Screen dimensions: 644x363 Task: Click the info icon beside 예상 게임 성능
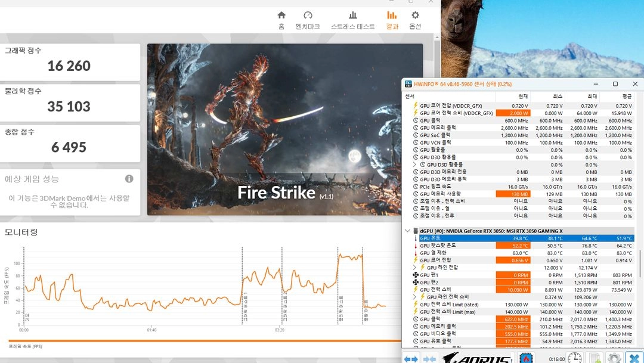pos(129,179)
